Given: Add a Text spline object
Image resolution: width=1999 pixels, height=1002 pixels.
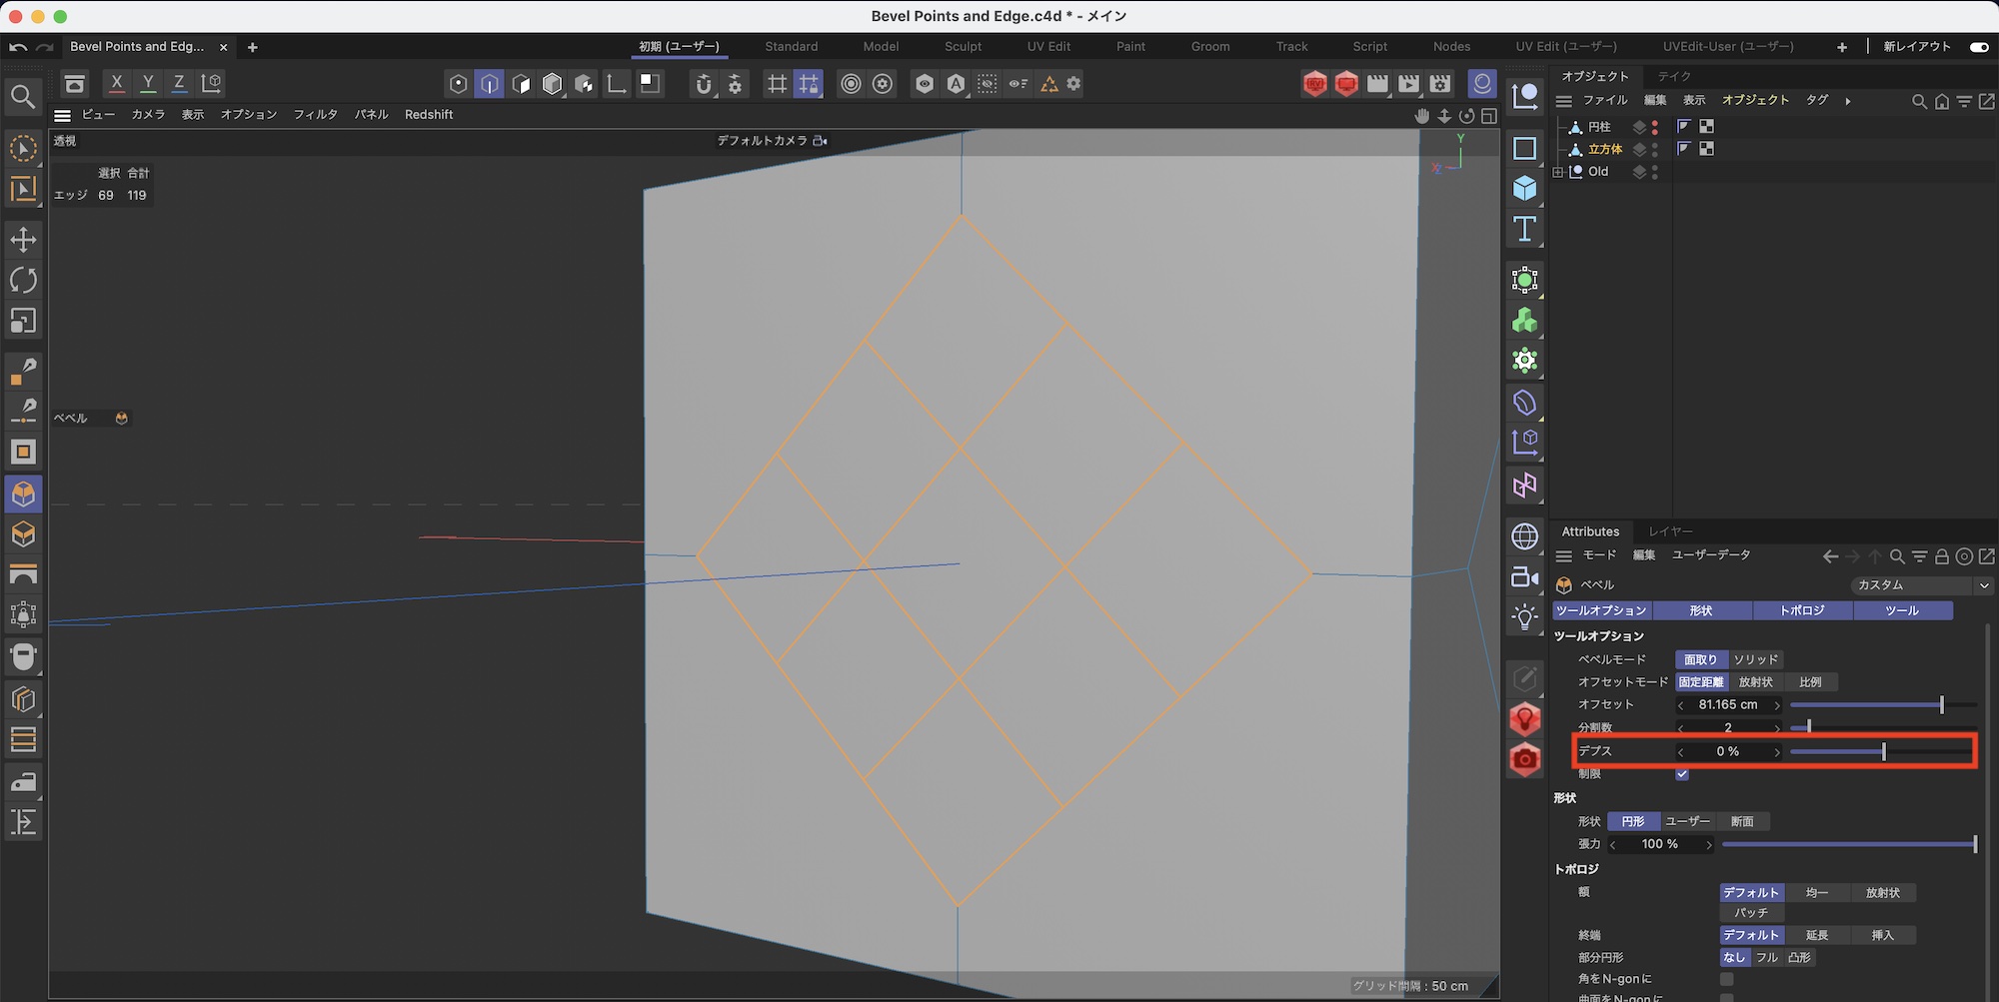Looking at the screenshot, I should pyautogui.click(x=1524, y=230).
